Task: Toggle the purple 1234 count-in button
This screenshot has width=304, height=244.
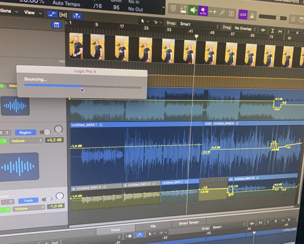Action: tap(243, 15)
